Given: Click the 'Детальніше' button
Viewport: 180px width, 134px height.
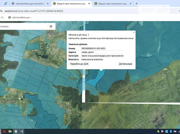Looking at the screenshot, I should coord(125,64).
